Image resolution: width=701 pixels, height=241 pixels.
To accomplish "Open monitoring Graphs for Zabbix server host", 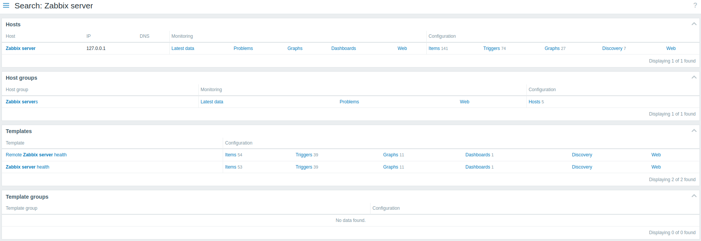I will point(295,48).
